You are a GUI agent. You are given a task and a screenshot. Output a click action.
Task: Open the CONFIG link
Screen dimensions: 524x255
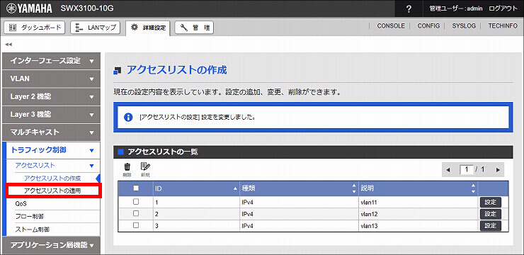428,25
